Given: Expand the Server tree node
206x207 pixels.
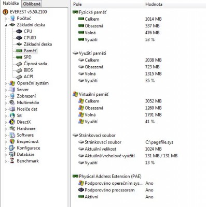Looking at the screenshot, I should point(6,90).
